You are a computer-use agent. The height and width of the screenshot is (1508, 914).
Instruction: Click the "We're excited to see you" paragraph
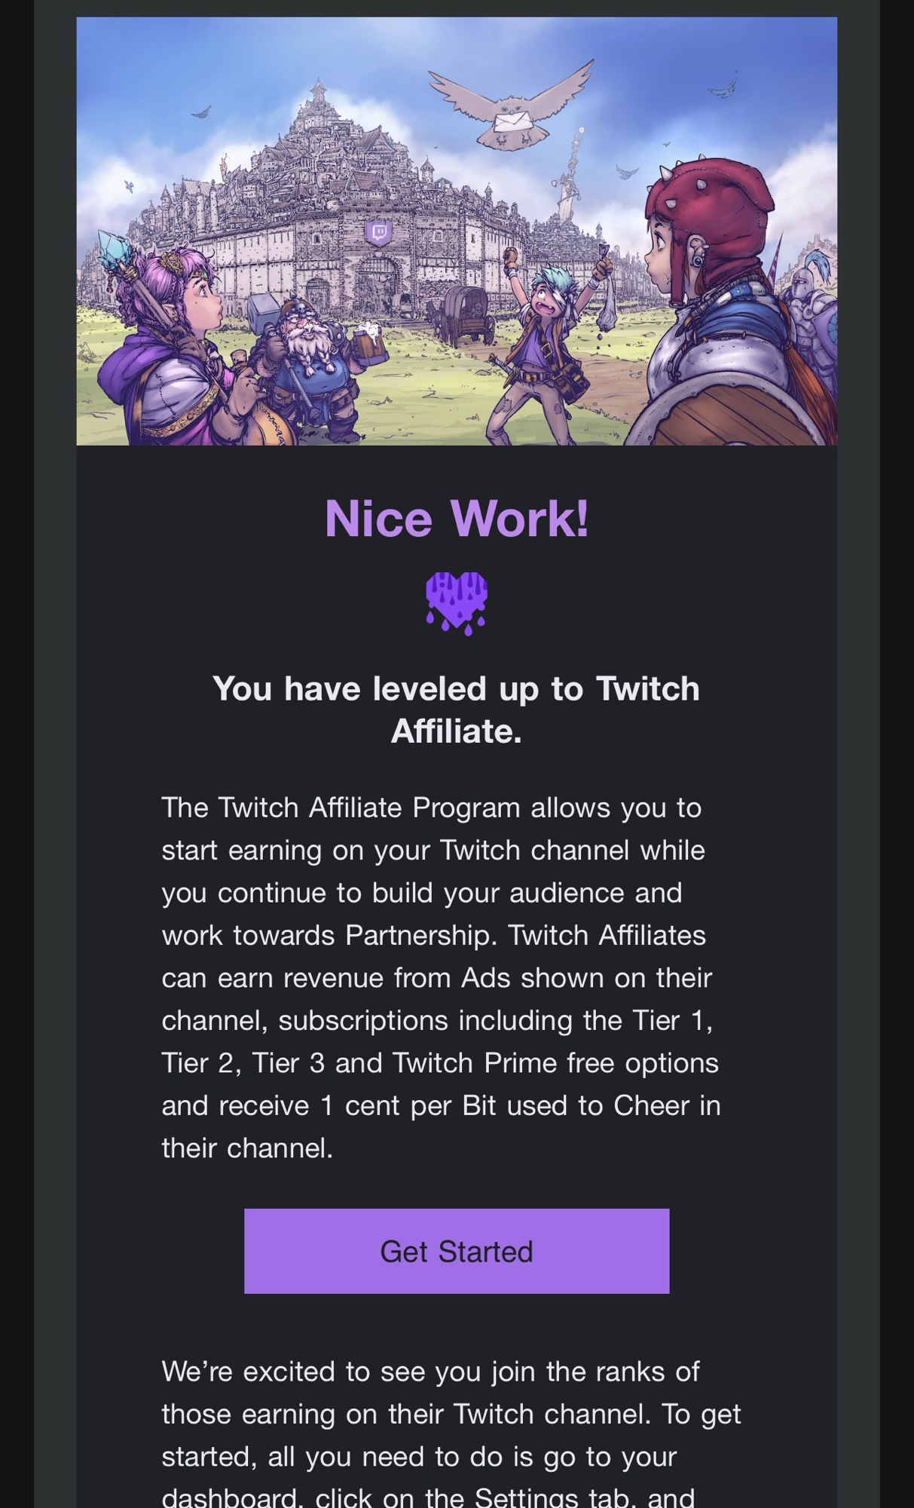[451, 1434]
